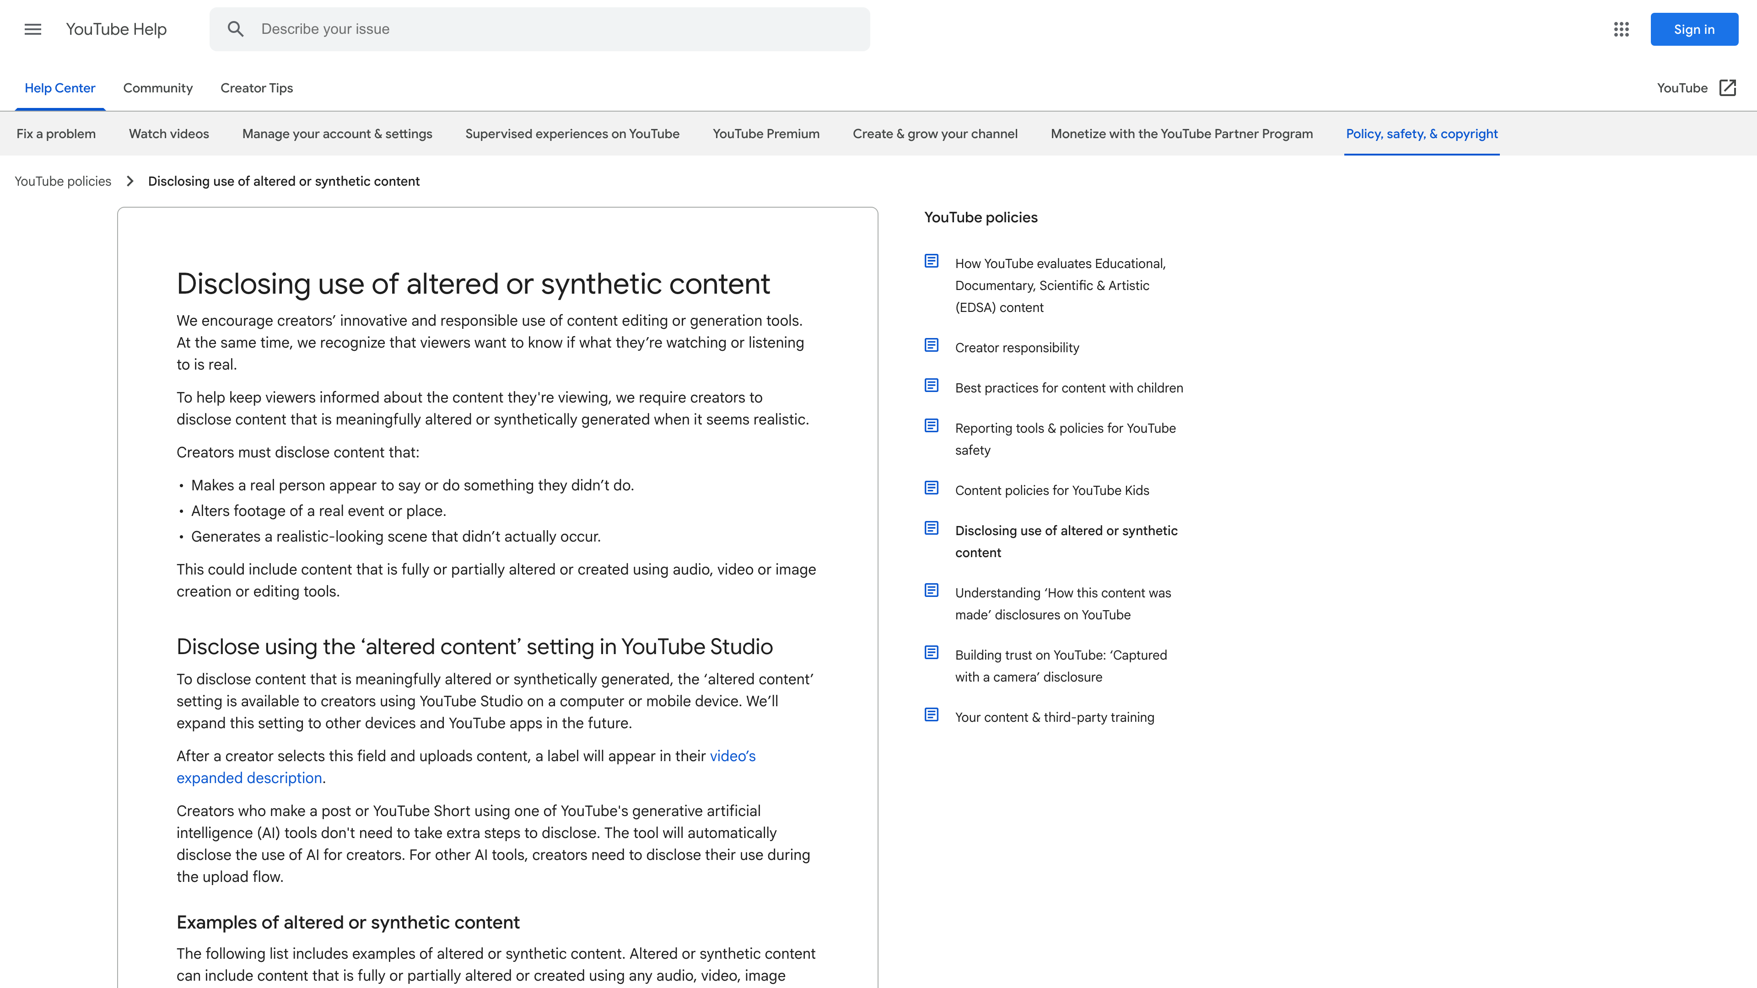Screen dimensions: 1757x988
Task: Open the navigation hamburger menu
Action: [x=32, y=29]
